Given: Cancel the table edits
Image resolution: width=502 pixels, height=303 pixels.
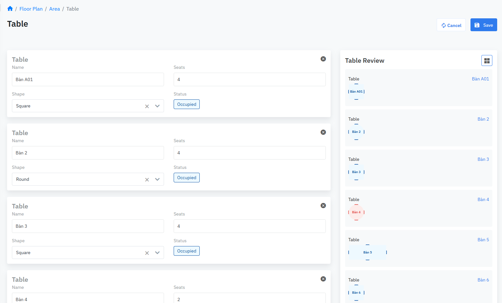Looking at the screenshot, I should coord(451,25).
